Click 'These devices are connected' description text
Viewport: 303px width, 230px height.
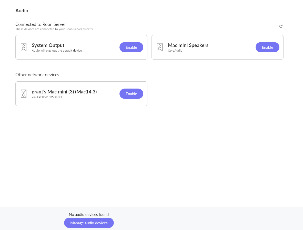pyautogui.click(x=55, y=29)
